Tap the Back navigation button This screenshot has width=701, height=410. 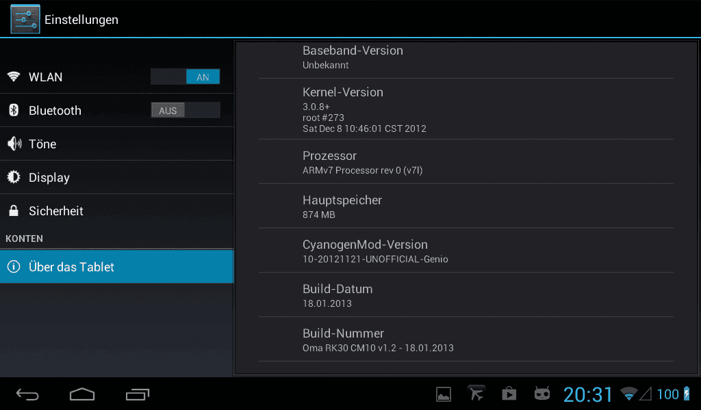[27, 394]
